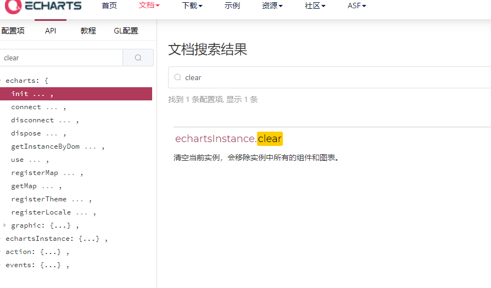Image resolution: width=491 pixels, height=288 pixels.
Task: Open the echartsInstance.clear search result
Action: pos(229,139)
